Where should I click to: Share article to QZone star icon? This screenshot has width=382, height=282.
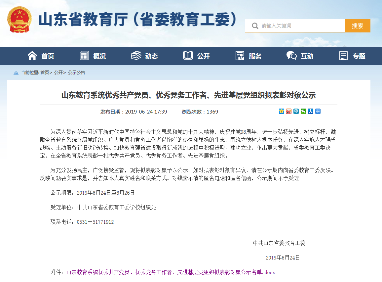[282, 111]
